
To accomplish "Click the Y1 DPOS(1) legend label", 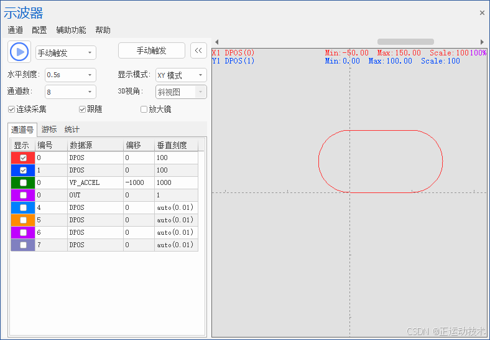I will point(233,61).
